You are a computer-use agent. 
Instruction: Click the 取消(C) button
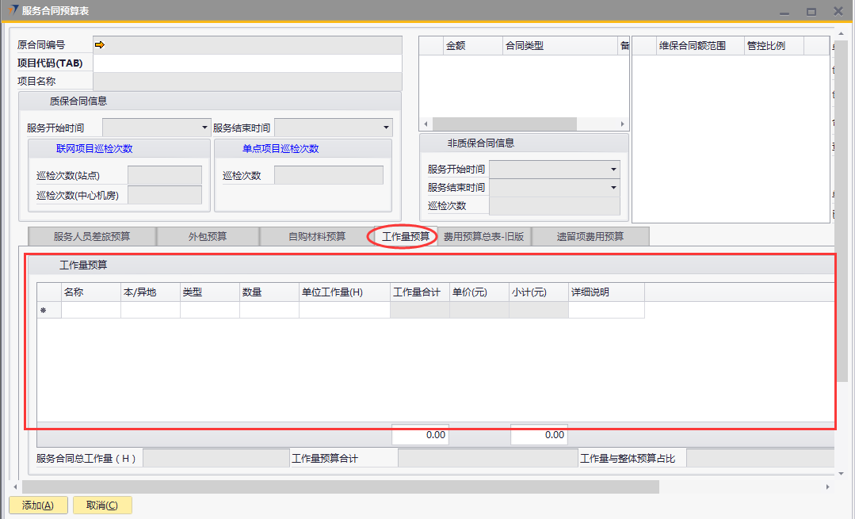(x=102, y=506)
